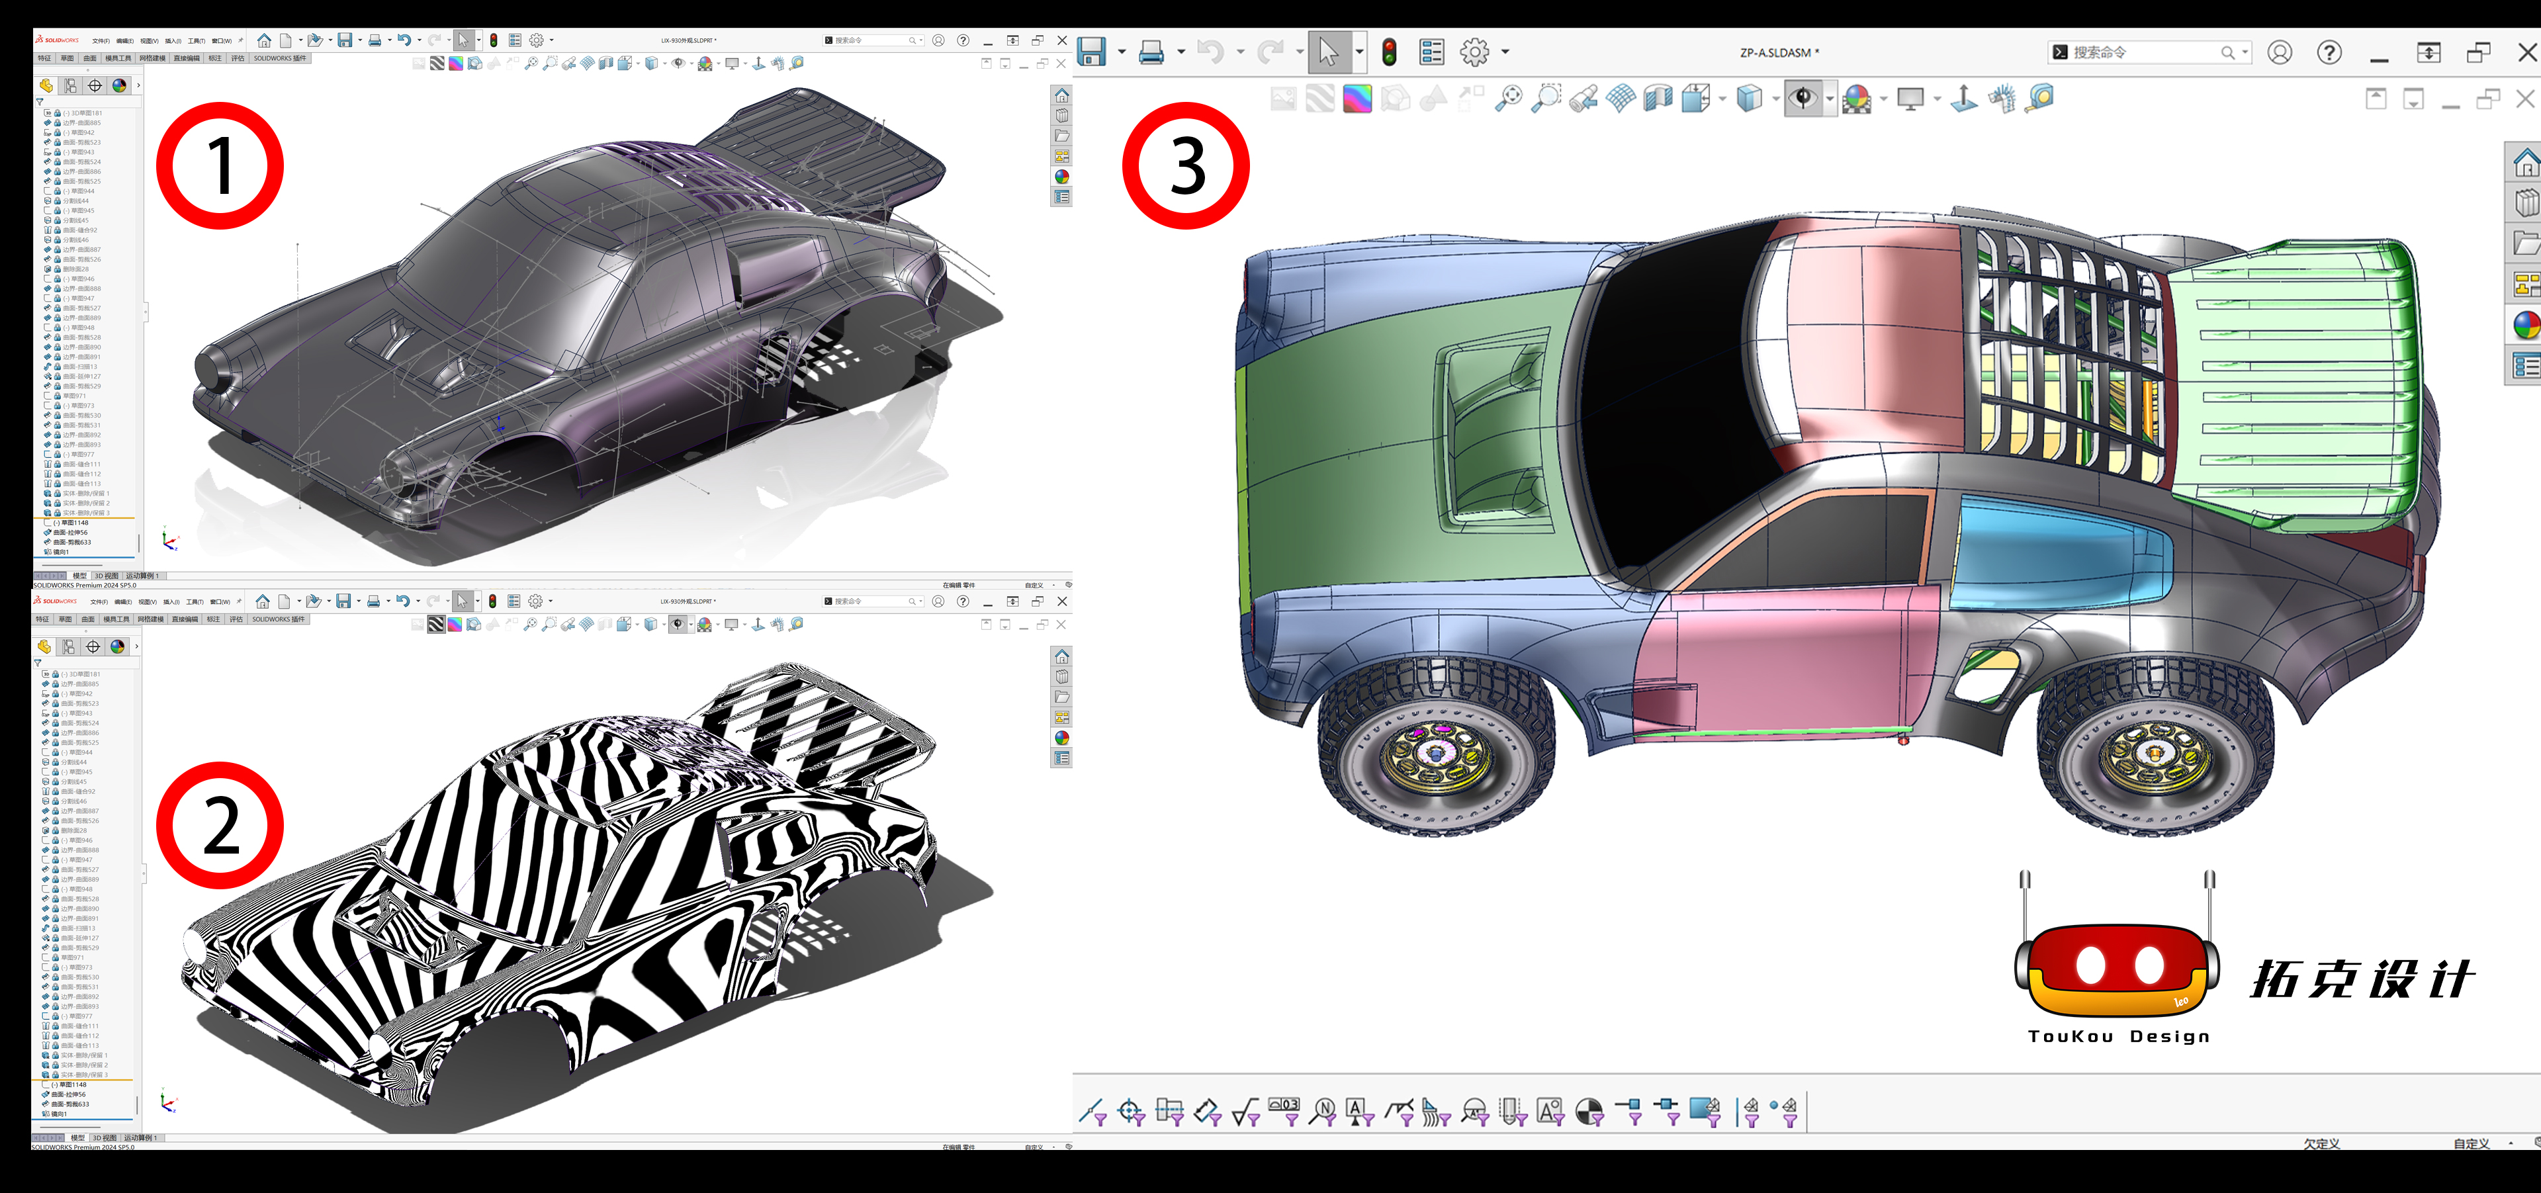Open SolidWorks Help via question mark button
The image size is (2541, 1193).
pyautogui.click(x=2331, y=51)
